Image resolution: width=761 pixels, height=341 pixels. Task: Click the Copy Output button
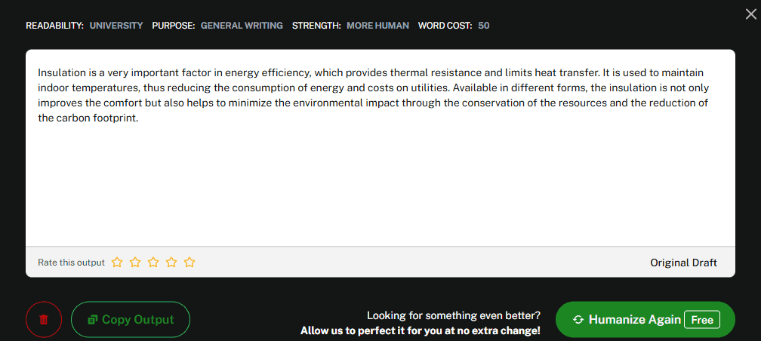(x=131, y=320)
